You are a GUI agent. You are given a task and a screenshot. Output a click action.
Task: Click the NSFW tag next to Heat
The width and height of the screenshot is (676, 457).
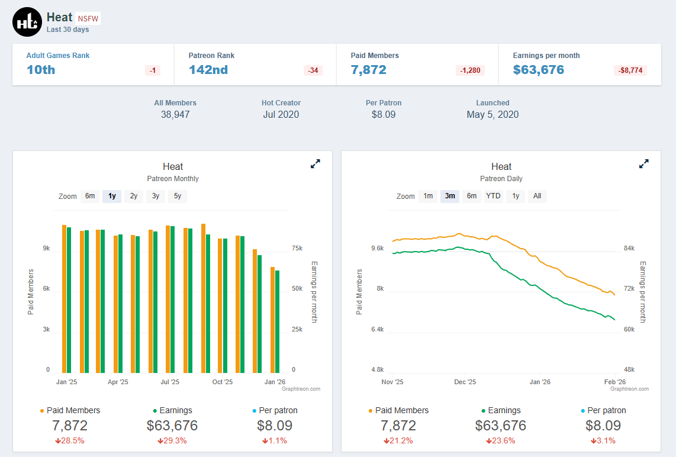88,18
